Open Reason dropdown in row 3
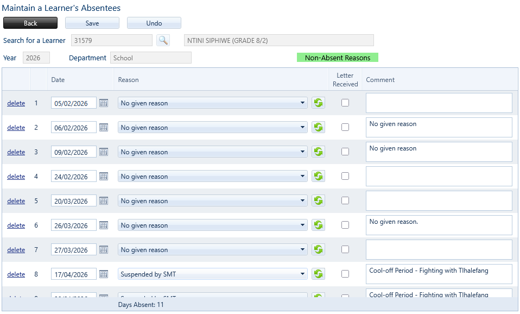 click(x=213, y=152)
